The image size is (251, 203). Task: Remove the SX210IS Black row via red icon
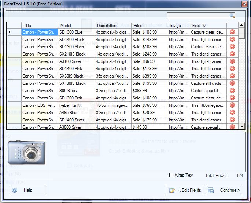pyautogui.click(x=232, y=54)
